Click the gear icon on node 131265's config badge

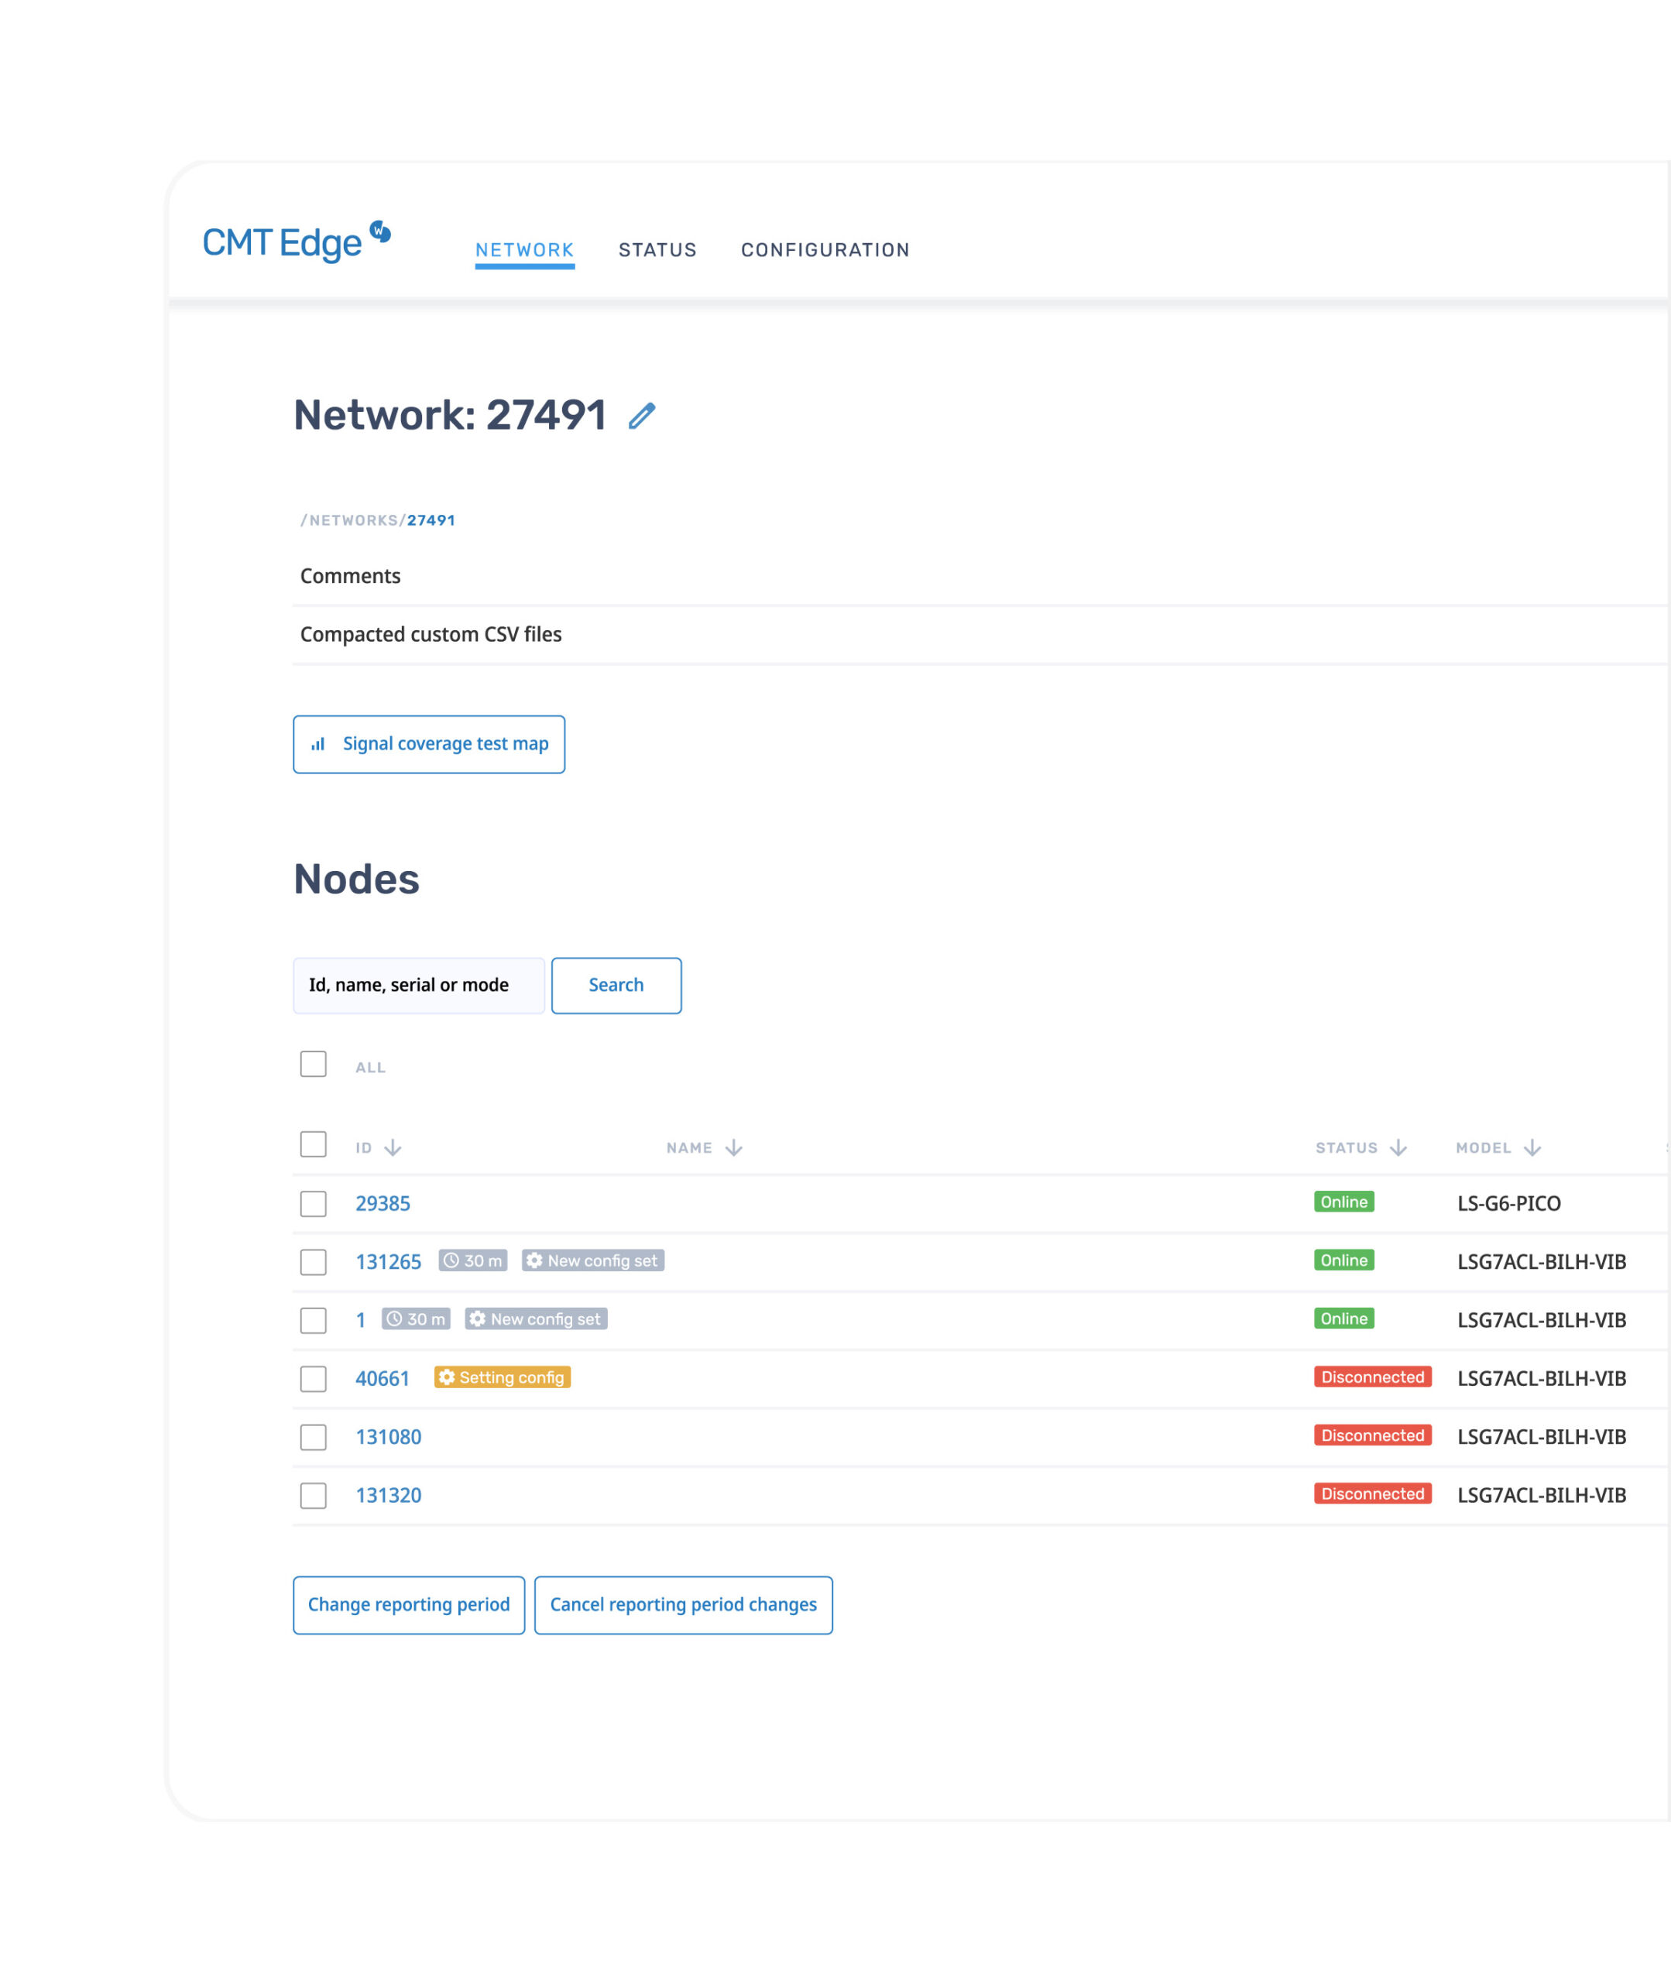point(535,1260)
